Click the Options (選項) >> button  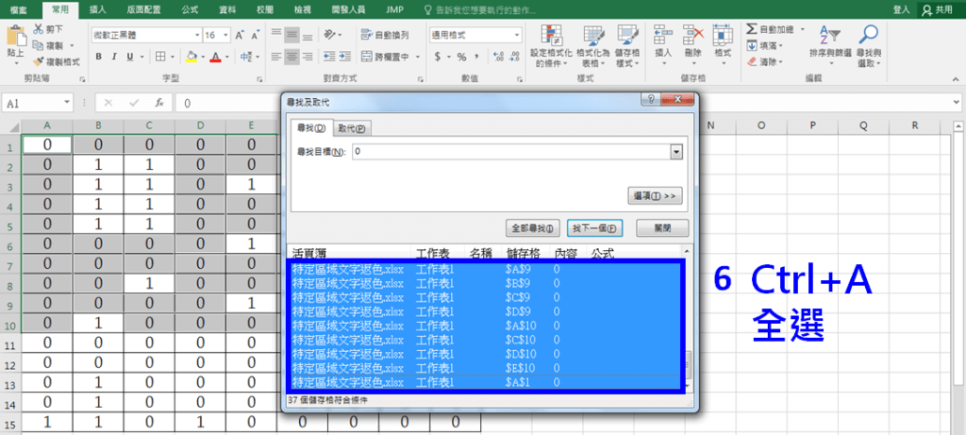click(x=654, y=195)
